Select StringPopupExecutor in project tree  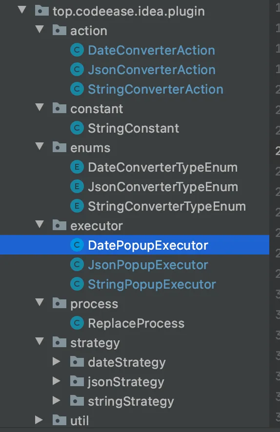[152, 284]
